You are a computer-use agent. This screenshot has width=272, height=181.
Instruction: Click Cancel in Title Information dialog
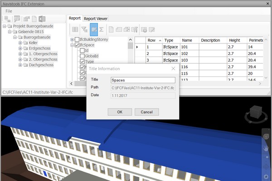(146, 112)
